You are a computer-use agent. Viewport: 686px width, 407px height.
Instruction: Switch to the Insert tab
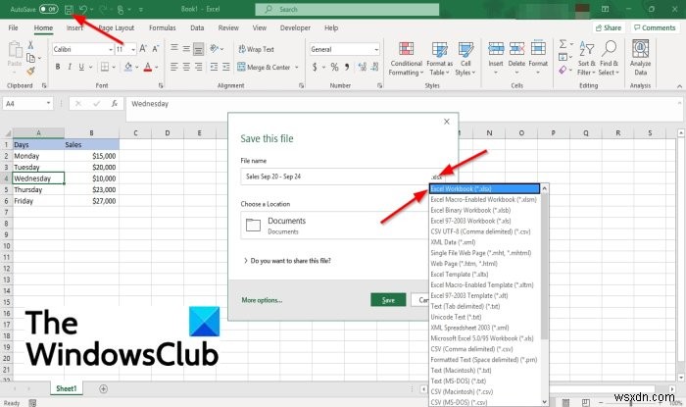pyautogui.click(x=74, y=27)
